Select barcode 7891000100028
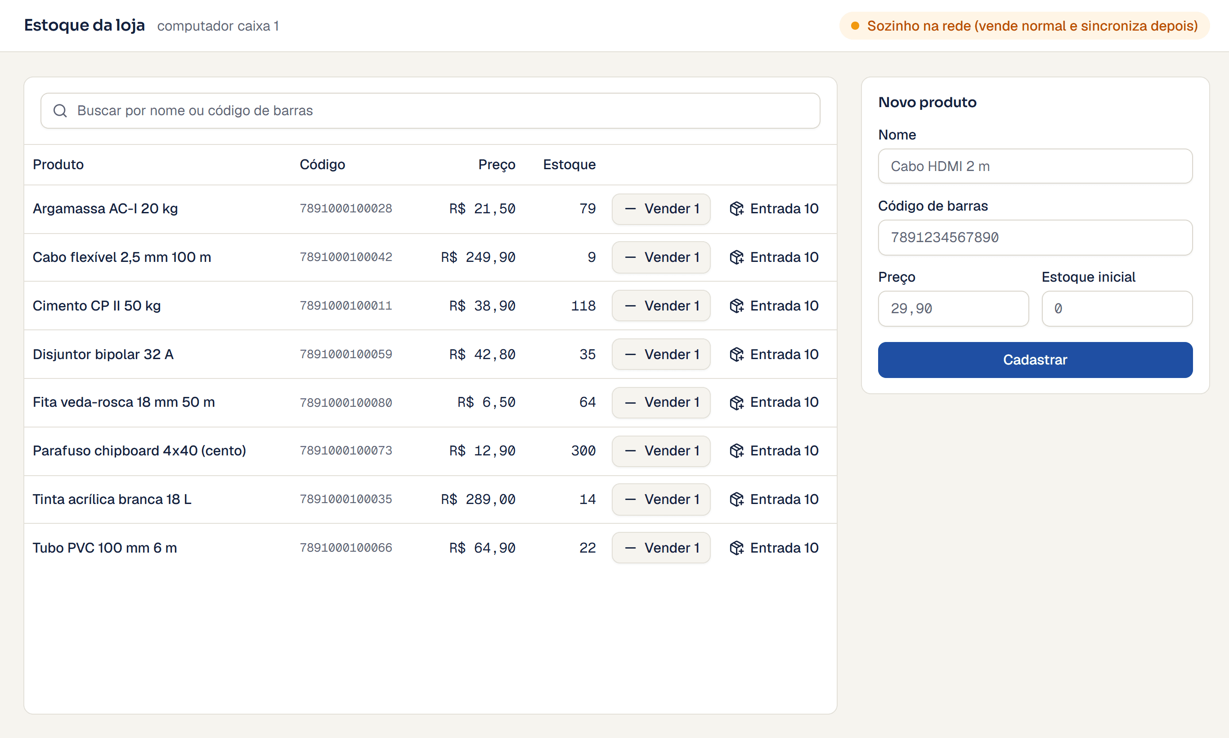1229x738 pixels. click(346, 208)
